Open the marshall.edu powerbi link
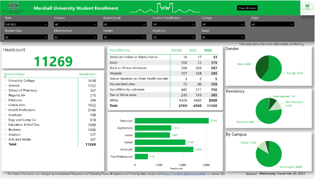The height and width of the screenshot is (179, 315). pos(184,174)
